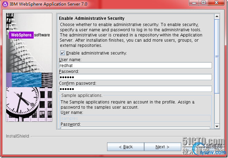
Task: Close the WebSphere installer window
Action: [x=217, y=3]
